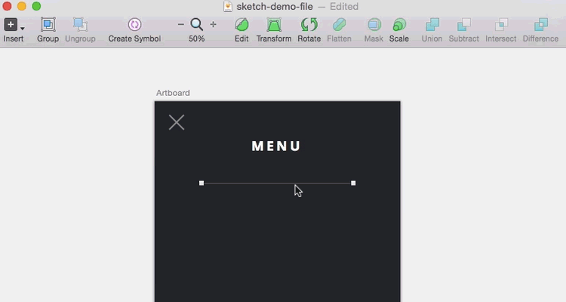Apply Difference boolean operation
Image resolution: width=566 pixels, height=302 pixels.
point(540,26)
